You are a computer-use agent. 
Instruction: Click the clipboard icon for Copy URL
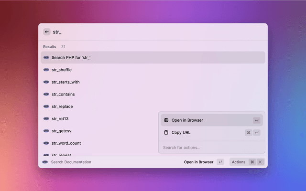click(x=166, y=133)
